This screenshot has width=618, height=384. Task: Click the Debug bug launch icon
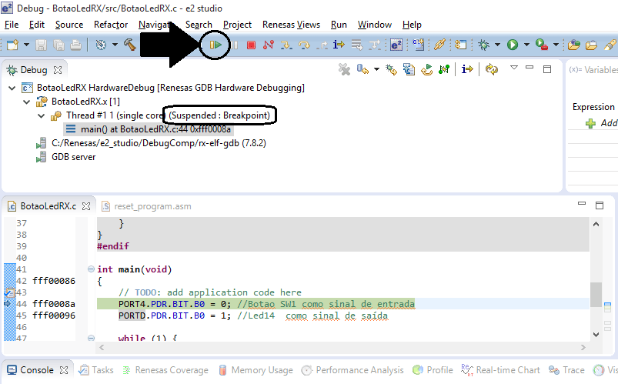tap(483, 45)
